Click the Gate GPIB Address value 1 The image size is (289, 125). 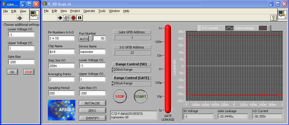pyautogui.click(x=132, y=37)
